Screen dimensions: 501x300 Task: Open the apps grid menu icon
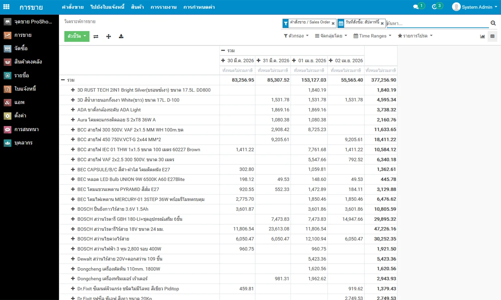pyautogui.click(x=6, y=7)
